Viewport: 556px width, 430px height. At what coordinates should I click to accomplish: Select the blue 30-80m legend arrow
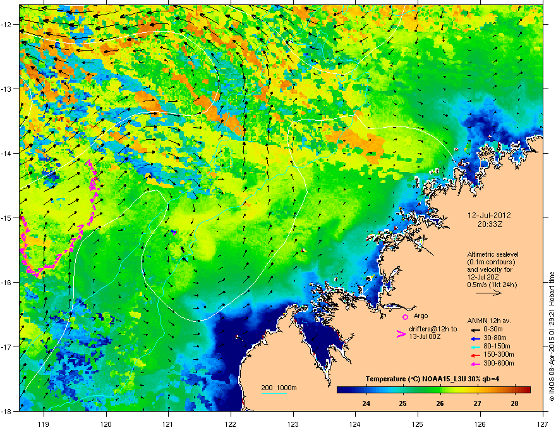click(475, 338)
